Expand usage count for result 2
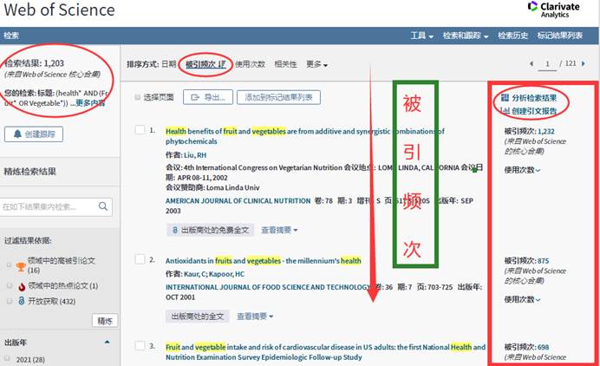This screenshot has height=366, width=600. tap(522, 299)
